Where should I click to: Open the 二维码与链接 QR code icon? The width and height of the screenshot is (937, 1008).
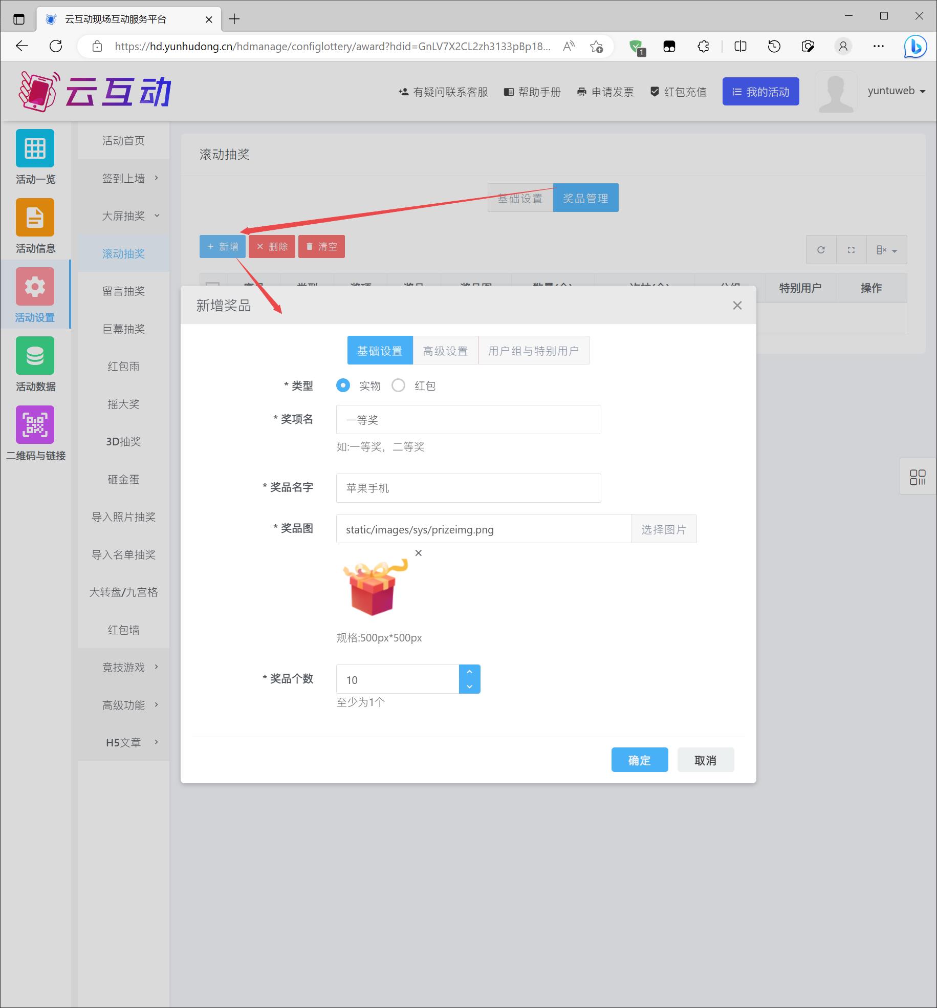pos(35,425)
